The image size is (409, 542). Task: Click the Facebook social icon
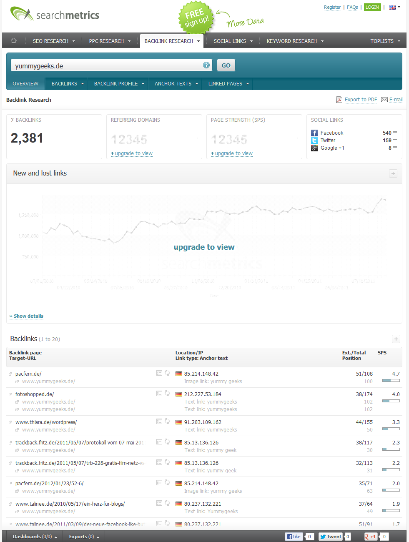(x=314, y=133)
